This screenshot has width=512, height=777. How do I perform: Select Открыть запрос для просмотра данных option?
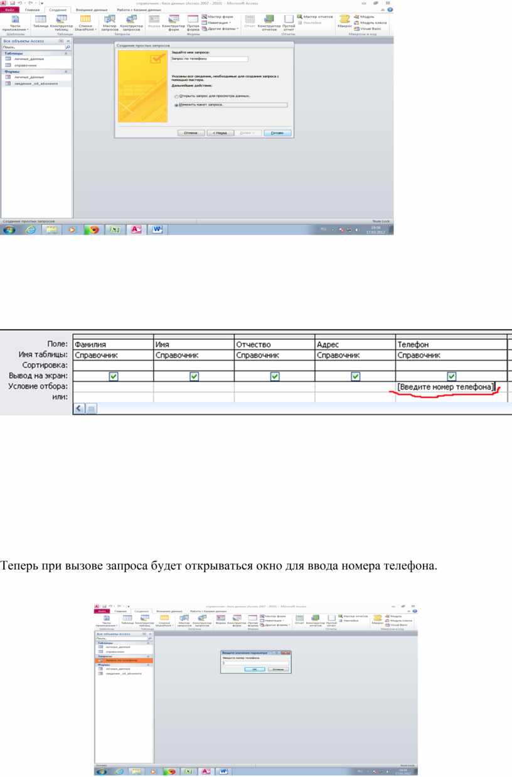pos(176,96)
